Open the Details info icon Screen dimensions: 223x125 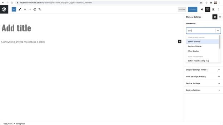click(35, 9)
